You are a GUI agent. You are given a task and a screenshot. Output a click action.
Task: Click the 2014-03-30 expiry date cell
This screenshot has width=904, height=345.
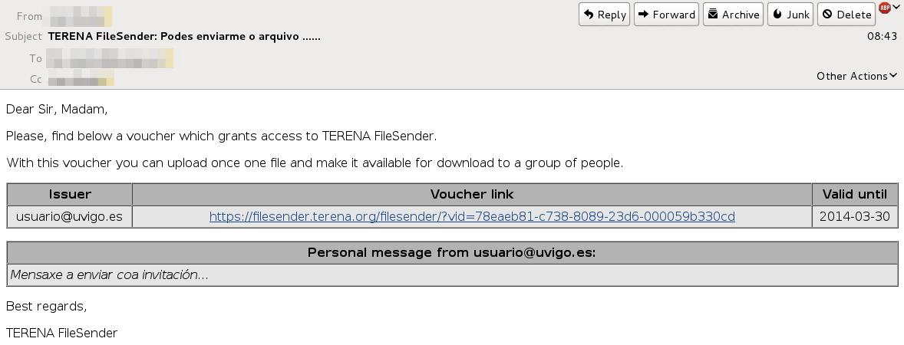point(854,217)
